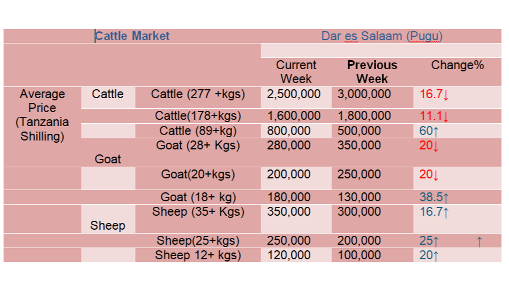Screen dimensions: 509x286
Task: Click the red 20 down-arrow for Goat 28+ Kgs
Action: [x=429, y=146]
